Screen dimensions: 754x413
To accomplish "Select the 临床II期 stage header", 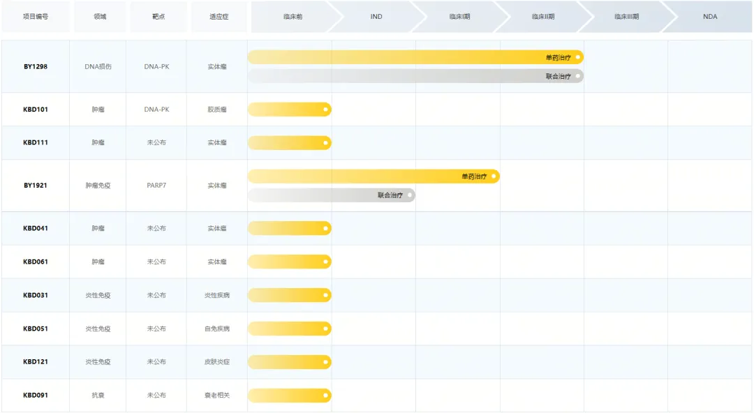I will coord(542,17).
